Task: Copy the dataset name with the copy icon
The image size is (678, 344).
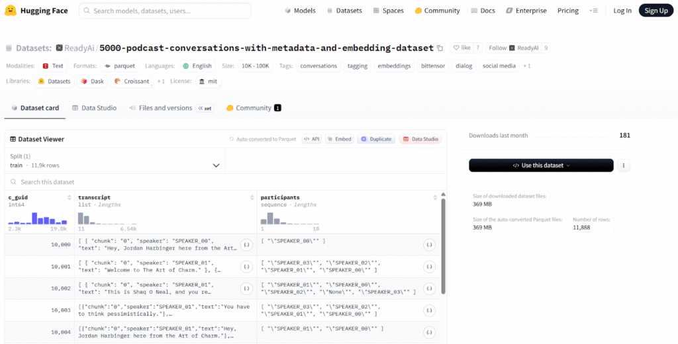Action: click(440, 48)
